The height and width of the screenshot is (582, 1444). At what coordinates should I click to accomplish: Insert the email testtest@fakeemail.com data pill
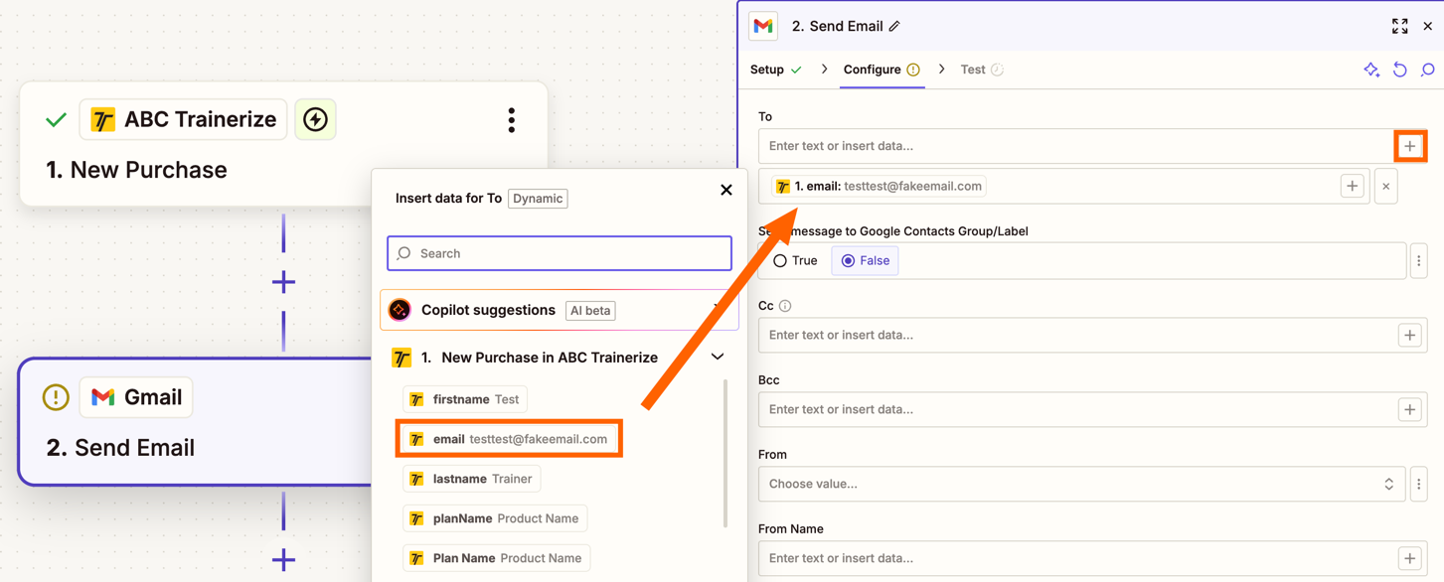pos(509,439)
